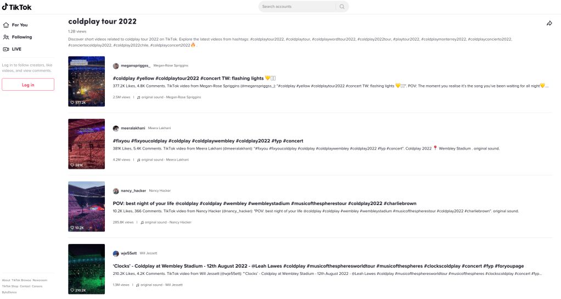Click nancy_hacker's avatar picture
The image size is (561, 299).
(116, 191)
